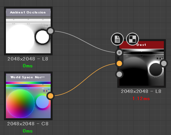Click the red 1.12ms timing label
The height and width of the screenshot is (135, 171).
click(x=141, y=99)
